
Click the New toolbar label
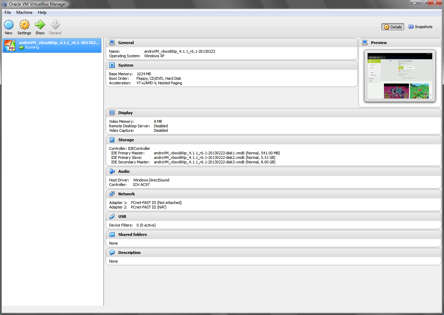[8, 33]
